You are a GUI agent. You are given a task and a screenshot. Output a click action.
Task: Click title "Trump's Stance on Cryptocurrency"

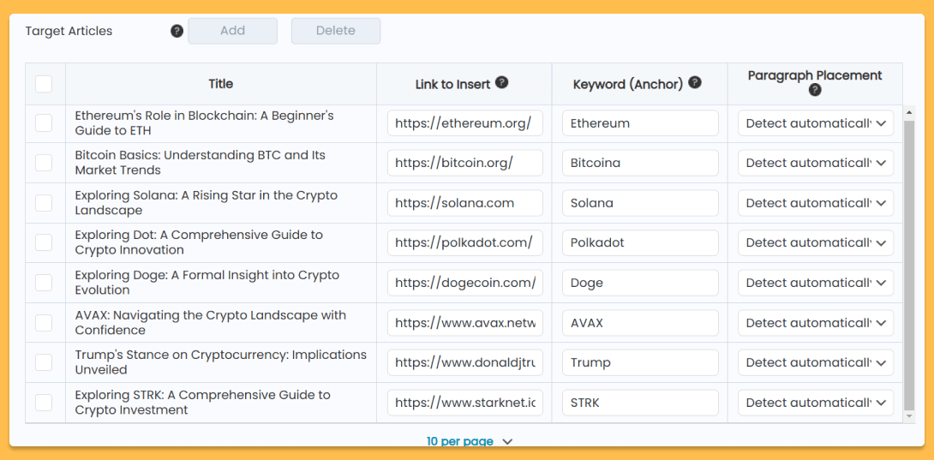click(x=221, y=362)
